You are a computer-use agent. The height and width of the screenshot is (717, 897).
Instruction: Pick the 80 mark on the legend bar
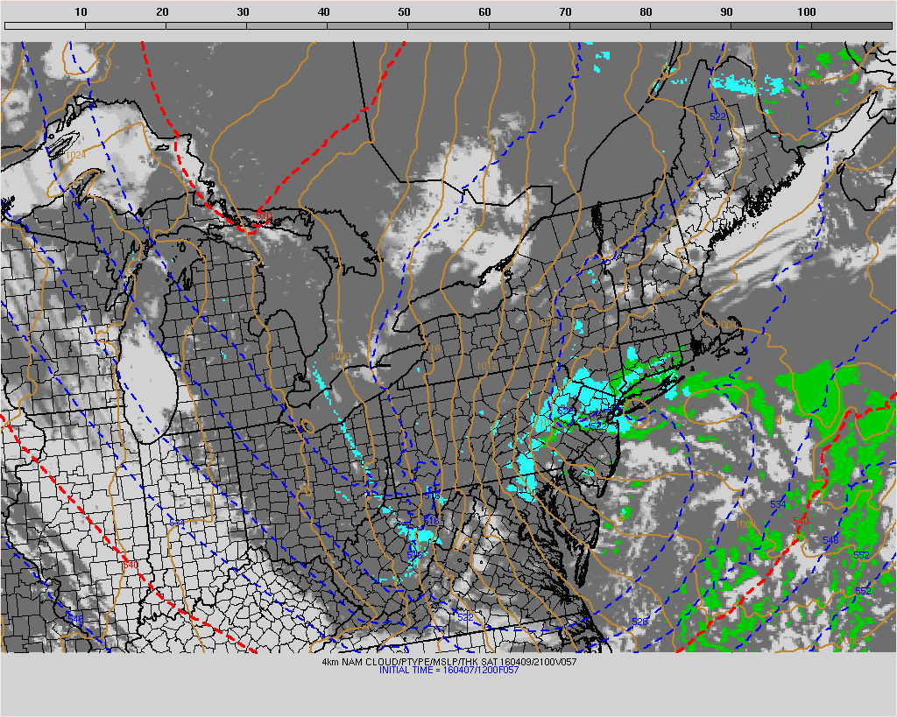(646, 11)
